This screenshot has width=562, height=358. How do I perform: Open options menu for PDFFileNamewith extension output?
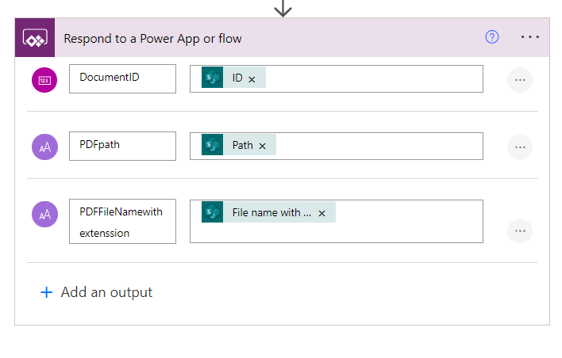520,230
